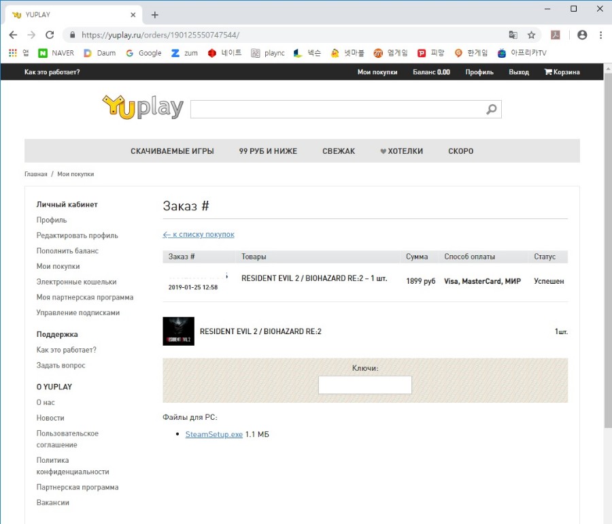Open the NAVER bookmark
This screenshot has width=612, height=524.
tap(56, 52)
